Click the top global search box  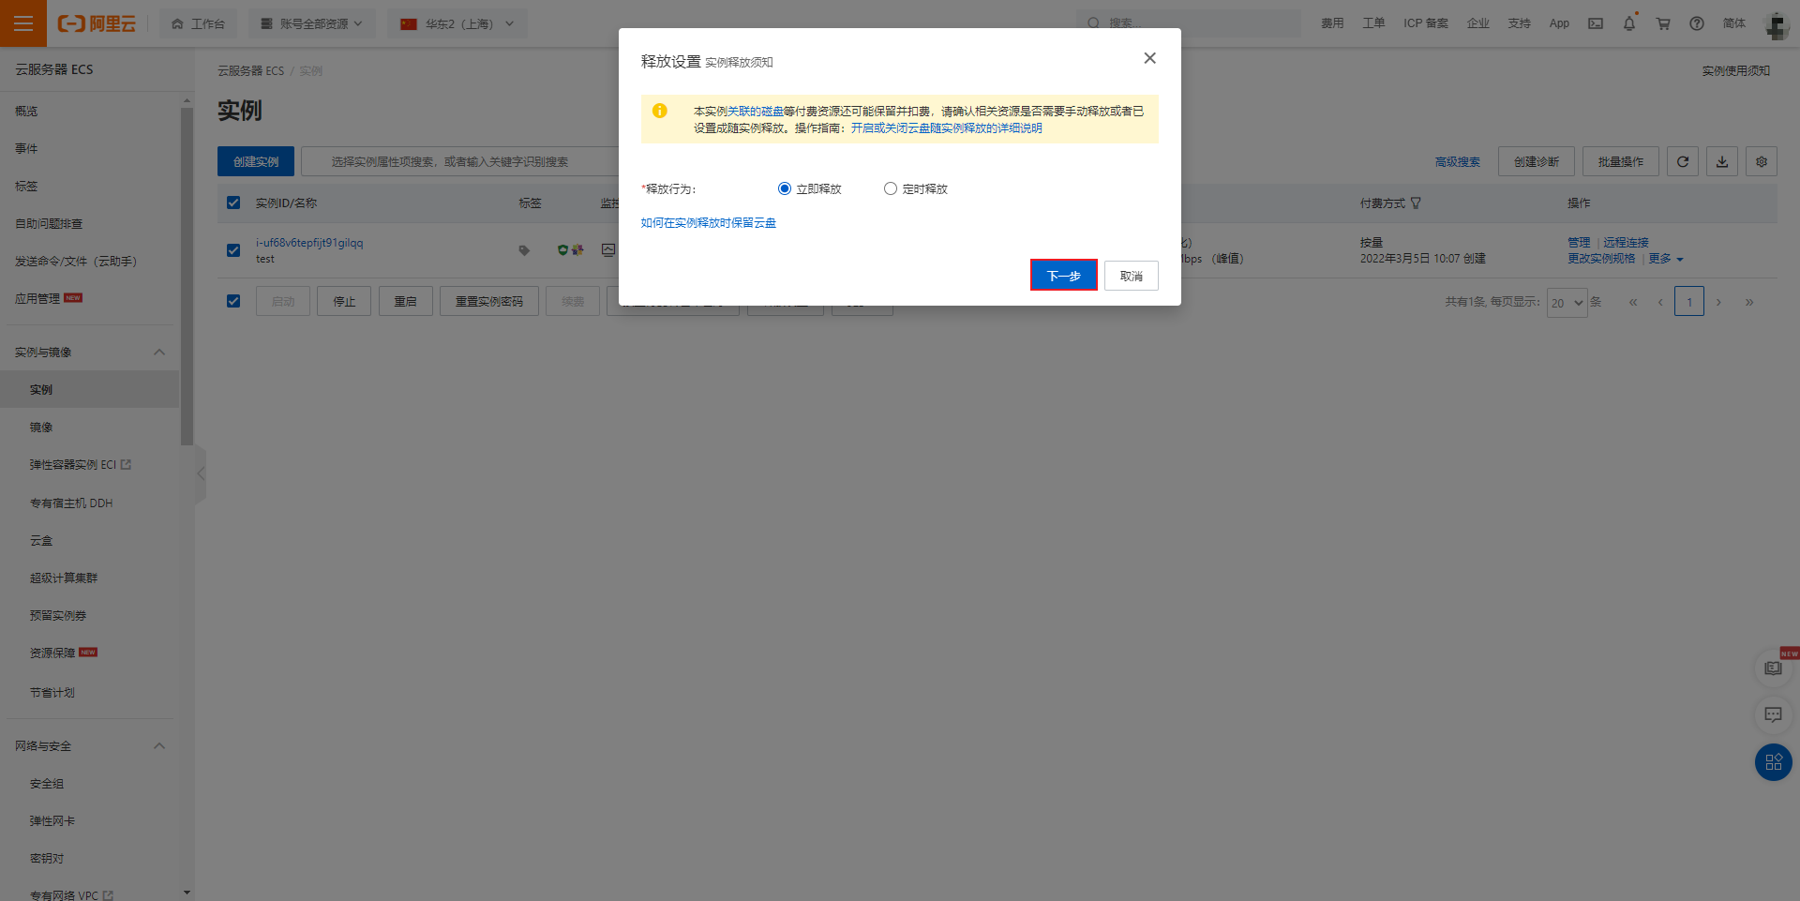coord(1189,23)
